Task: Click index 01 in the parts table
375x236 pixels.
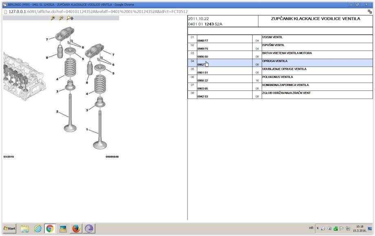Action: [192, 37]
